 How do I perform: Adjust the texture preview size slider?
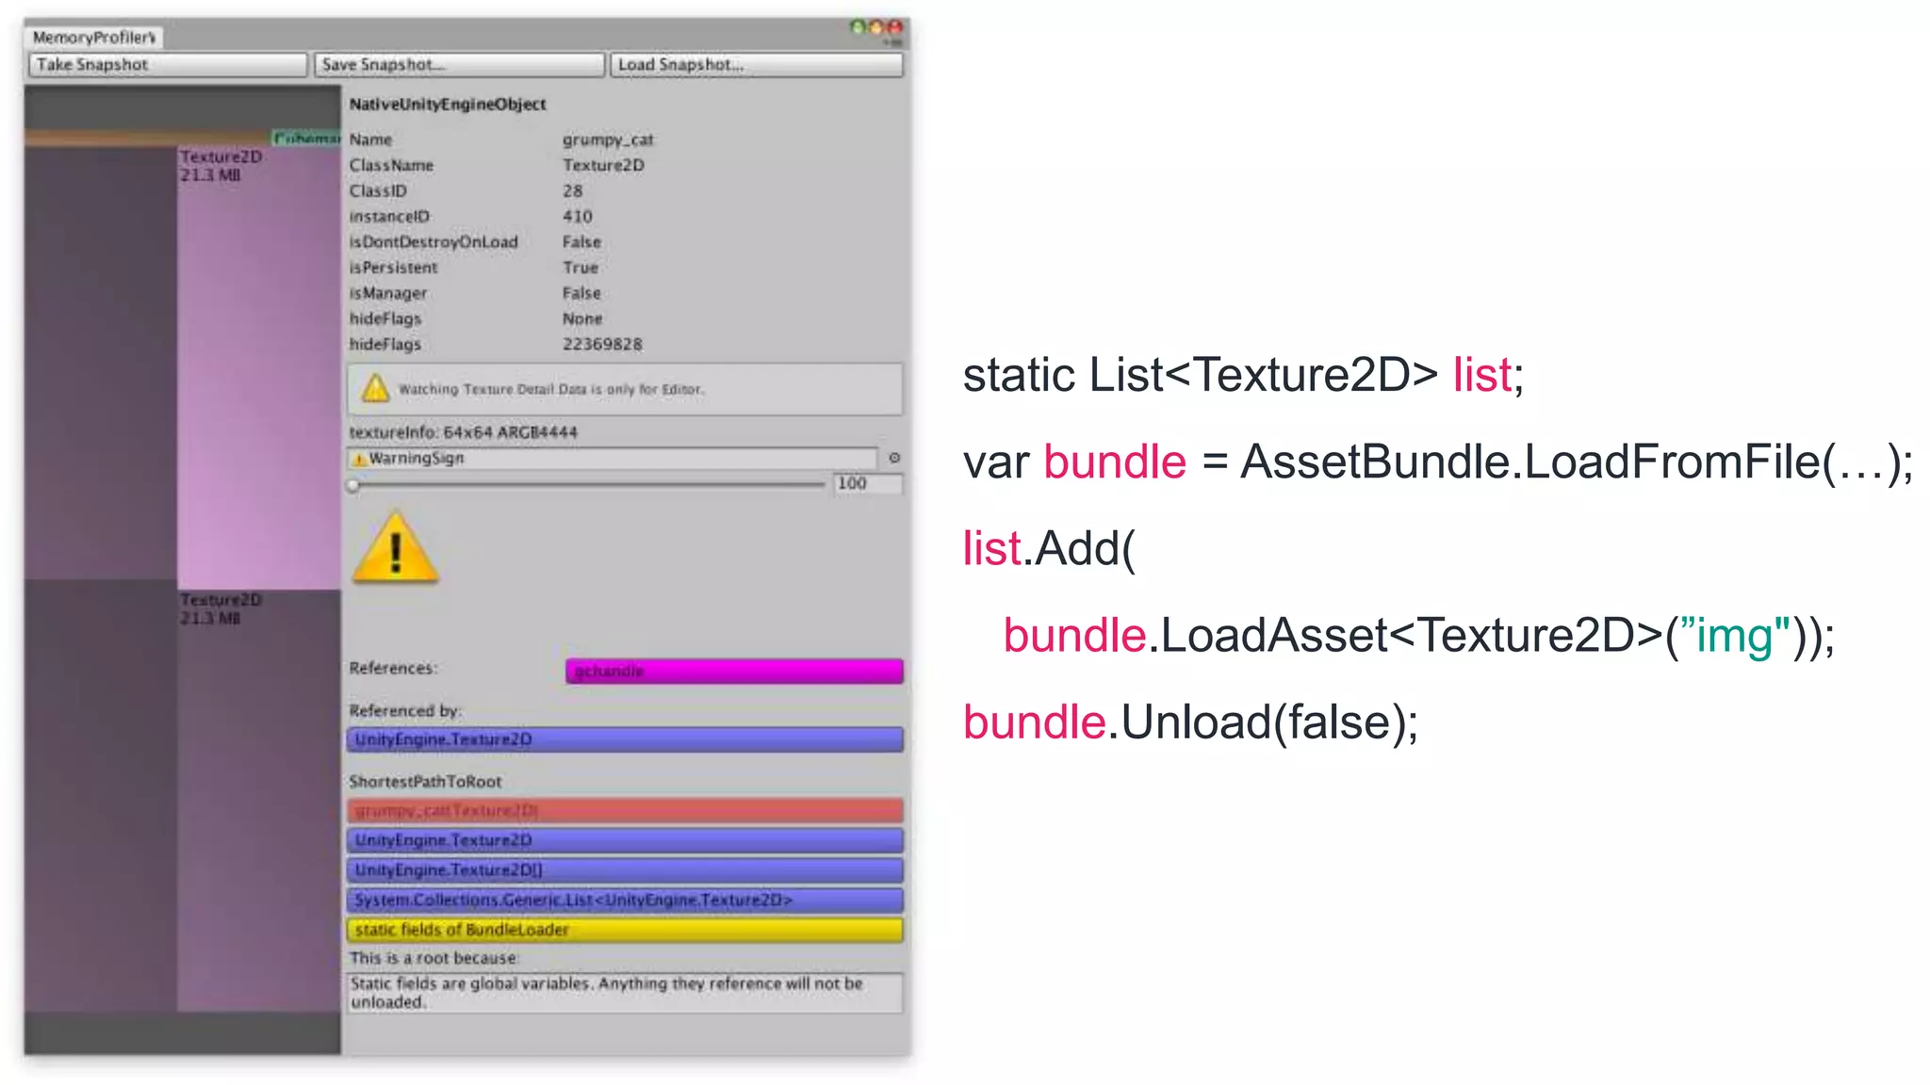(x=353, y=486)
